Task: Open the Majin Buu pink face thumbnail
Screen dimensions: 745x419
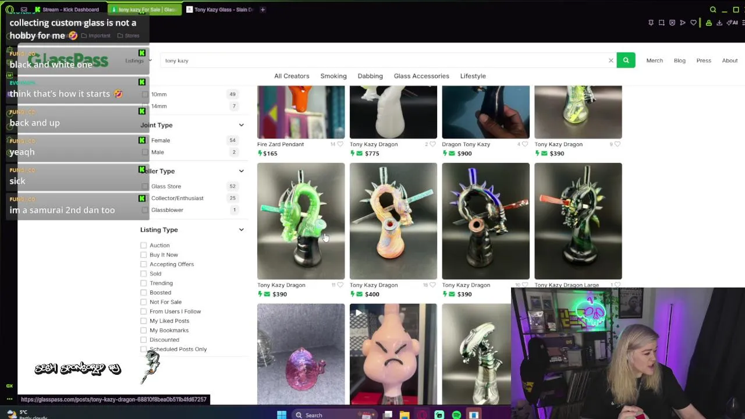Action: tap(393, 354)
